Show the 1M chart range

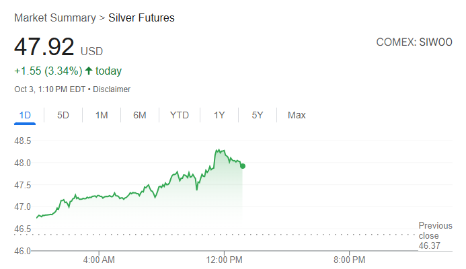click(102, 115)
